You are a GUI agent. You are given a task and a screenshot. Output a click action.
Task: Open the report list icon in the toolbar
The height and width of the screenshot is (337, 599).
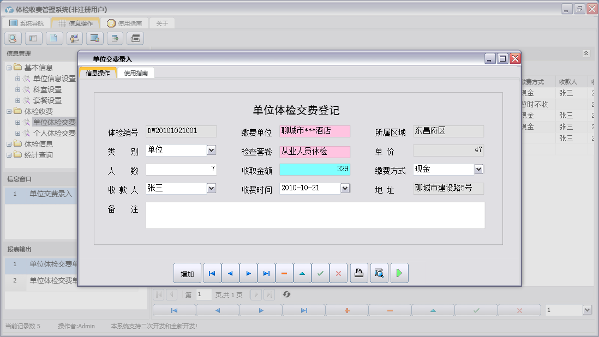[33, 38]
